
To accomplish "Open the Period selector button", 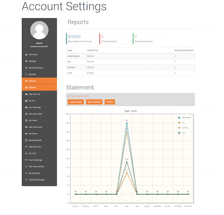I will point(109,102).
